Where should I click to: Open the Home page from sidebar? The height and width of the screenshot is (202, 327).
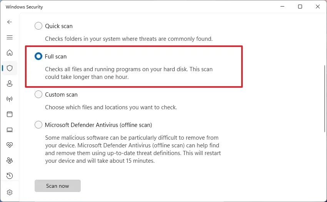click(x=10, y=53)
